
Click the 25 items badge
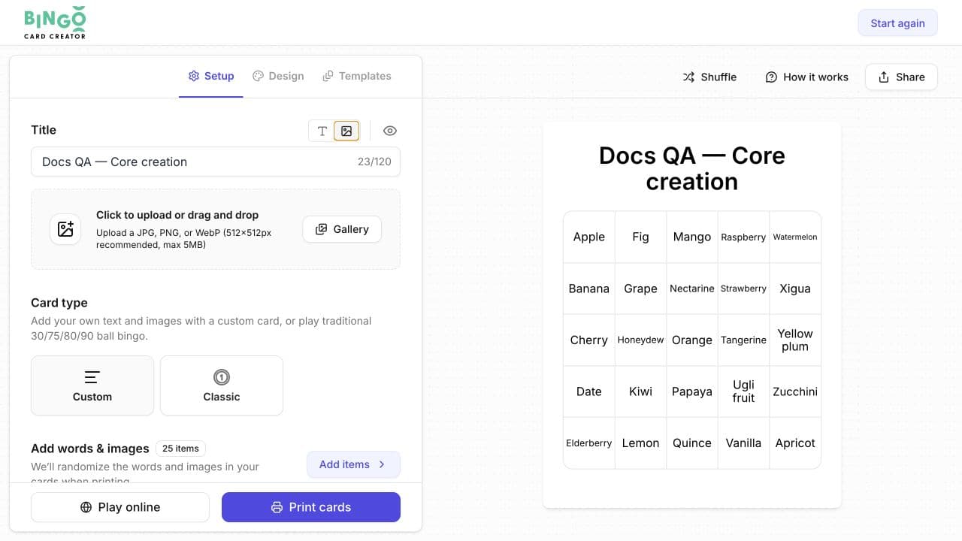coord(180,449)
